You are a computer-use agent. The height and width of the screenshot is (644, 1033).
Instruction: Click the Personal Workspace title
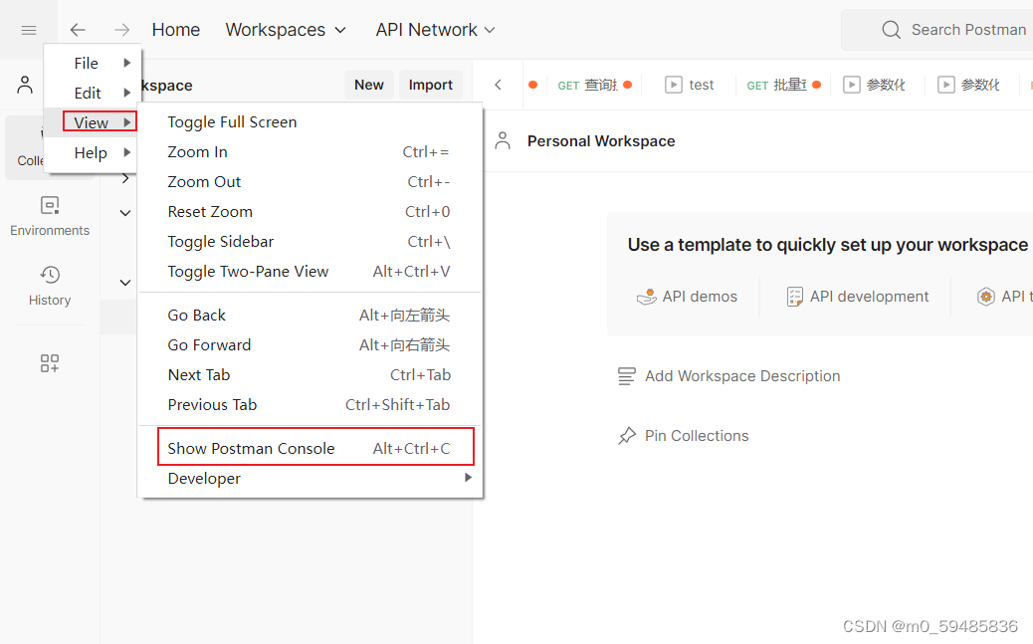601,141
